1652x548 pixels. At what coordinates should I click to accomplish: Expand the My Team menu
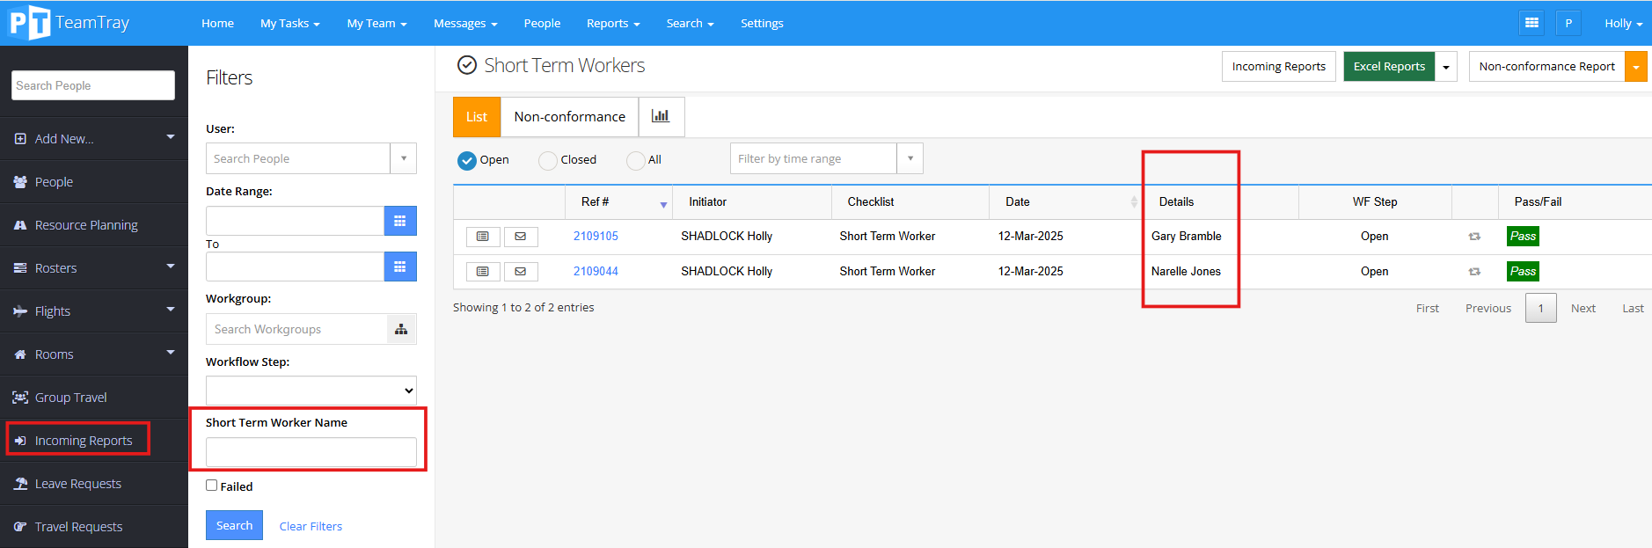376,23
